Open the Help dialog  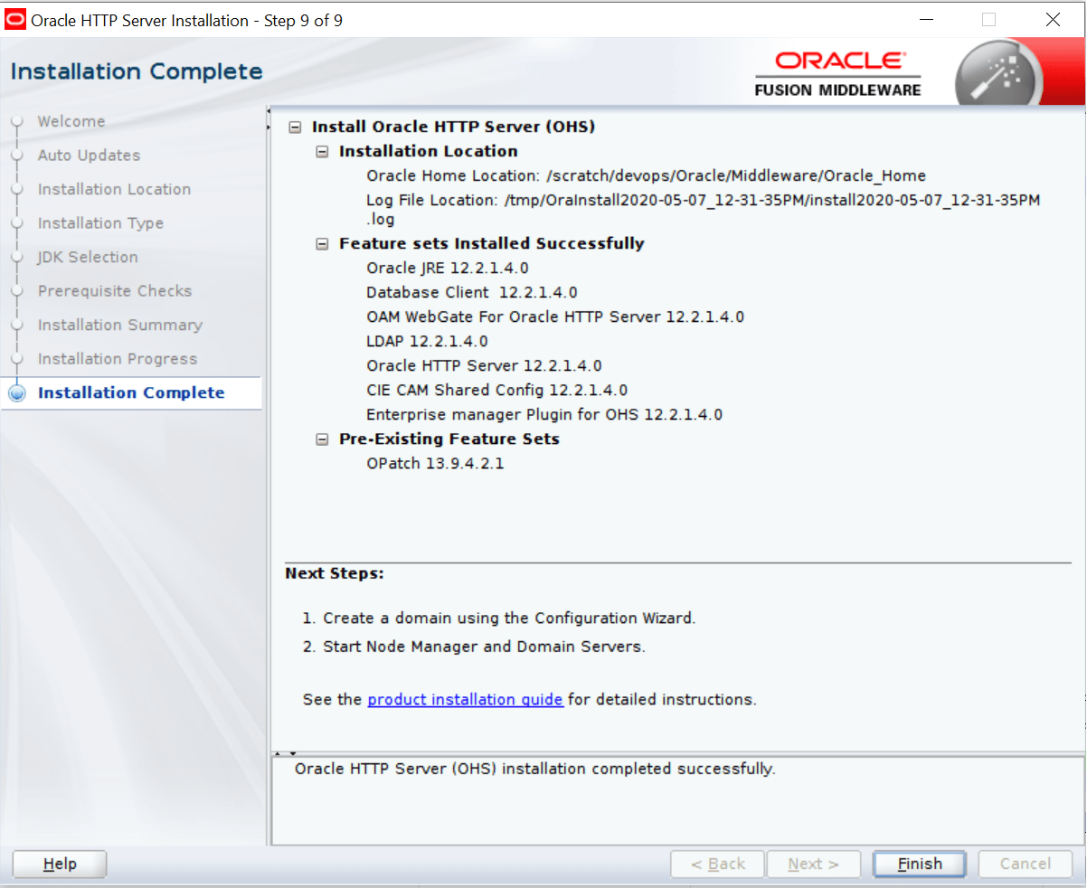click(x=59, y=864)
